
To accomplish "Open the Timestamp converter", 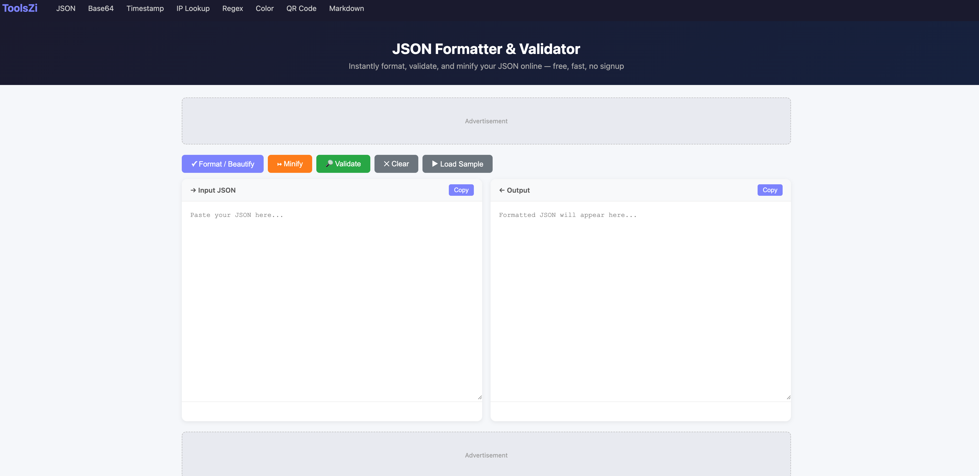I will (x=145, y=8).
